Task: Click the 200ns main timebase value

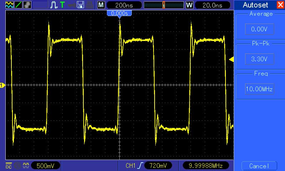Action: click(124, 5)
